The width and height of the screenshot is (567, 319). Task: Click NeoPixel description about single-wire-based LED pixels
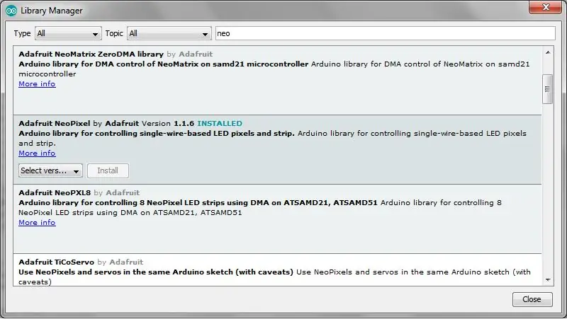(272, 138)
